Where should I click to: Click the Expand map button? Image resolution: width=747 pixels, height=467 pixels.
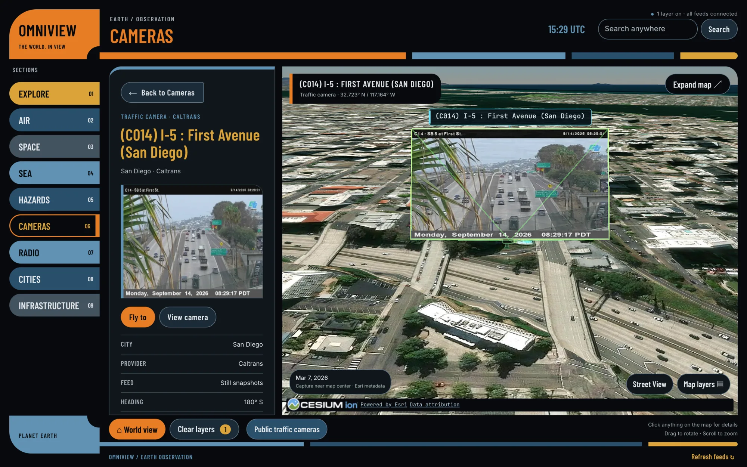[697, 85]
